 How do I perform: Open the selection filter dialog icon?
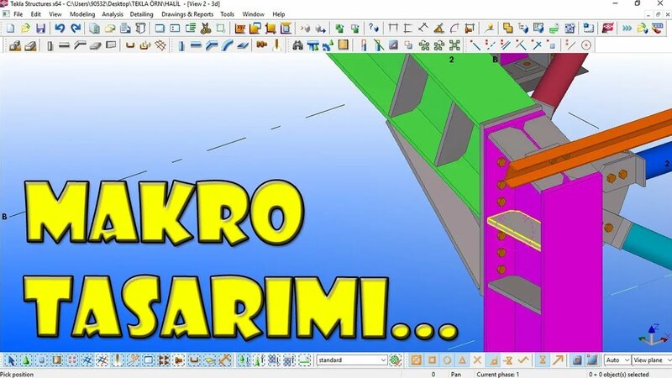396,360
